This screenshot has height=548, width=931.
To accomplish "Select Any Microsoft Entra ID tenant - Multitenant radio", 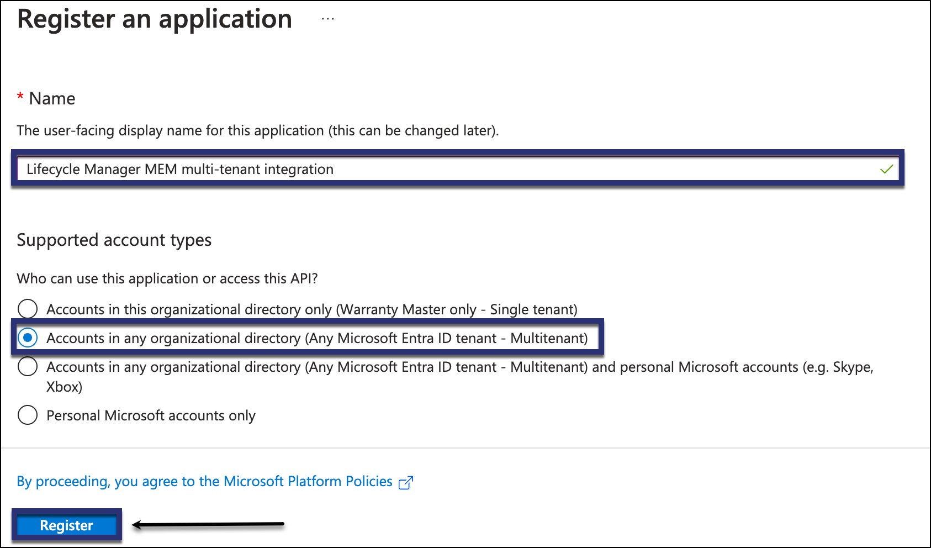I will tap(28, 338).
